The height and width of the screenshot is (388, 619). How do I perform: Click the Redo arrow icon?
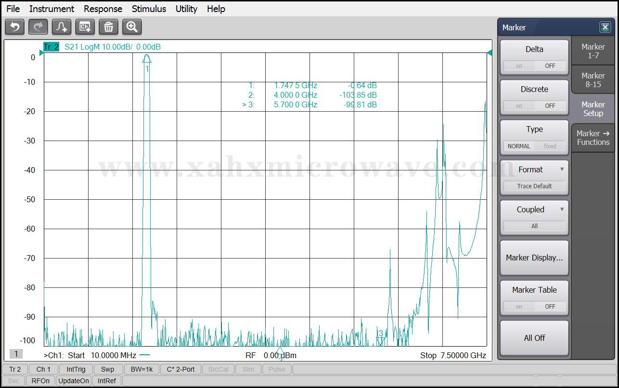(38, 27)
